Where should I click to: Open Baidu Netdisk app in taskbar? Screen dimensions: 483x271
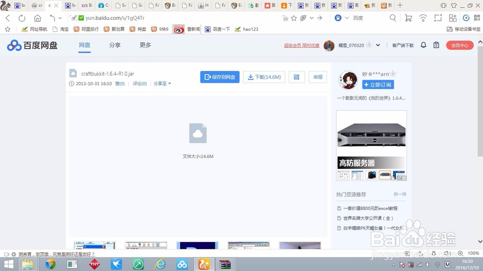click(182, 264)
